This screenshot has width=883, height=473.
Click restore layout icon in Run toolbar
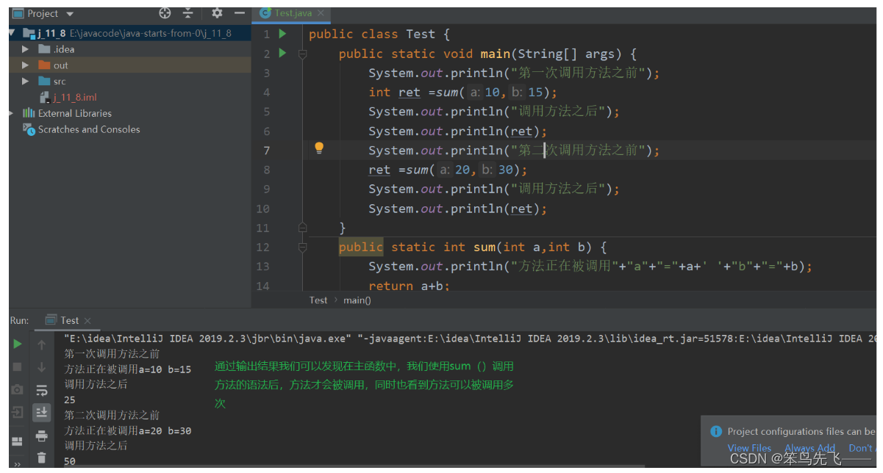(x=18, y=441)
